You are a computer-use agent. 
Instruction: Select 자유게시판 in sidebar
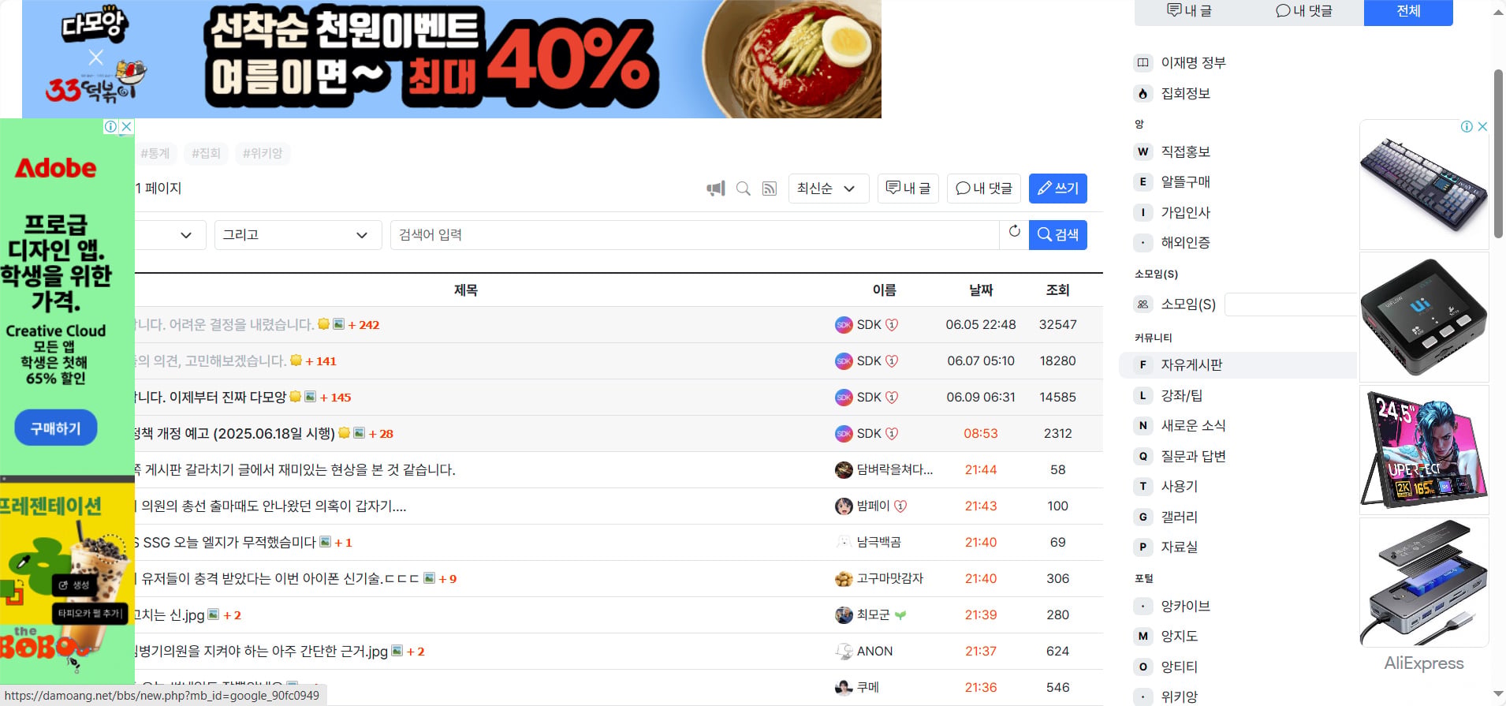click(1238, 364)
